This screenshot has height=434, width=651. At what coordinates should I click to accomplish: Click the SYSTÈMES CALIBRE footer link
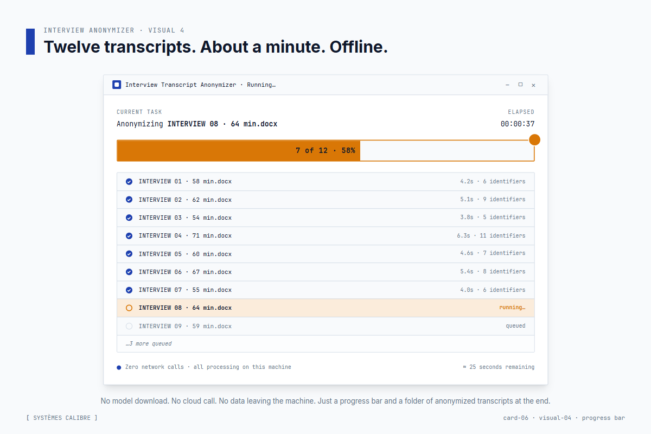pos(61,418)
